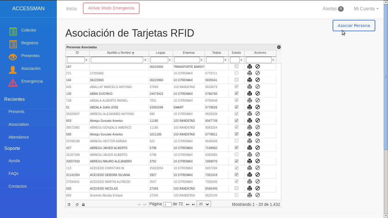Click the Asociar Persona button
Image resolution: width=388 pixels, height=218 pixels.
354,26
